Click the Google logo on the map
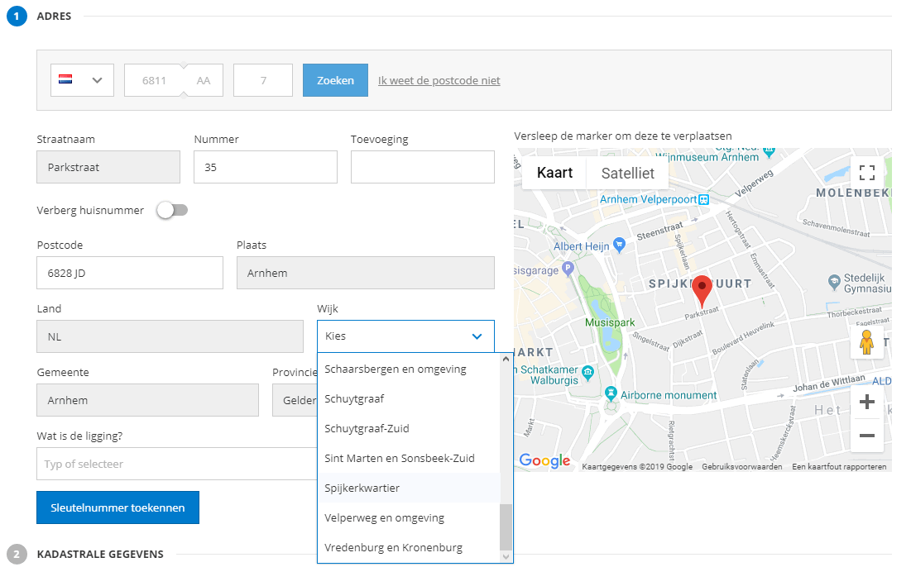Viewport: 911px width, 567px height. point(544,461)
